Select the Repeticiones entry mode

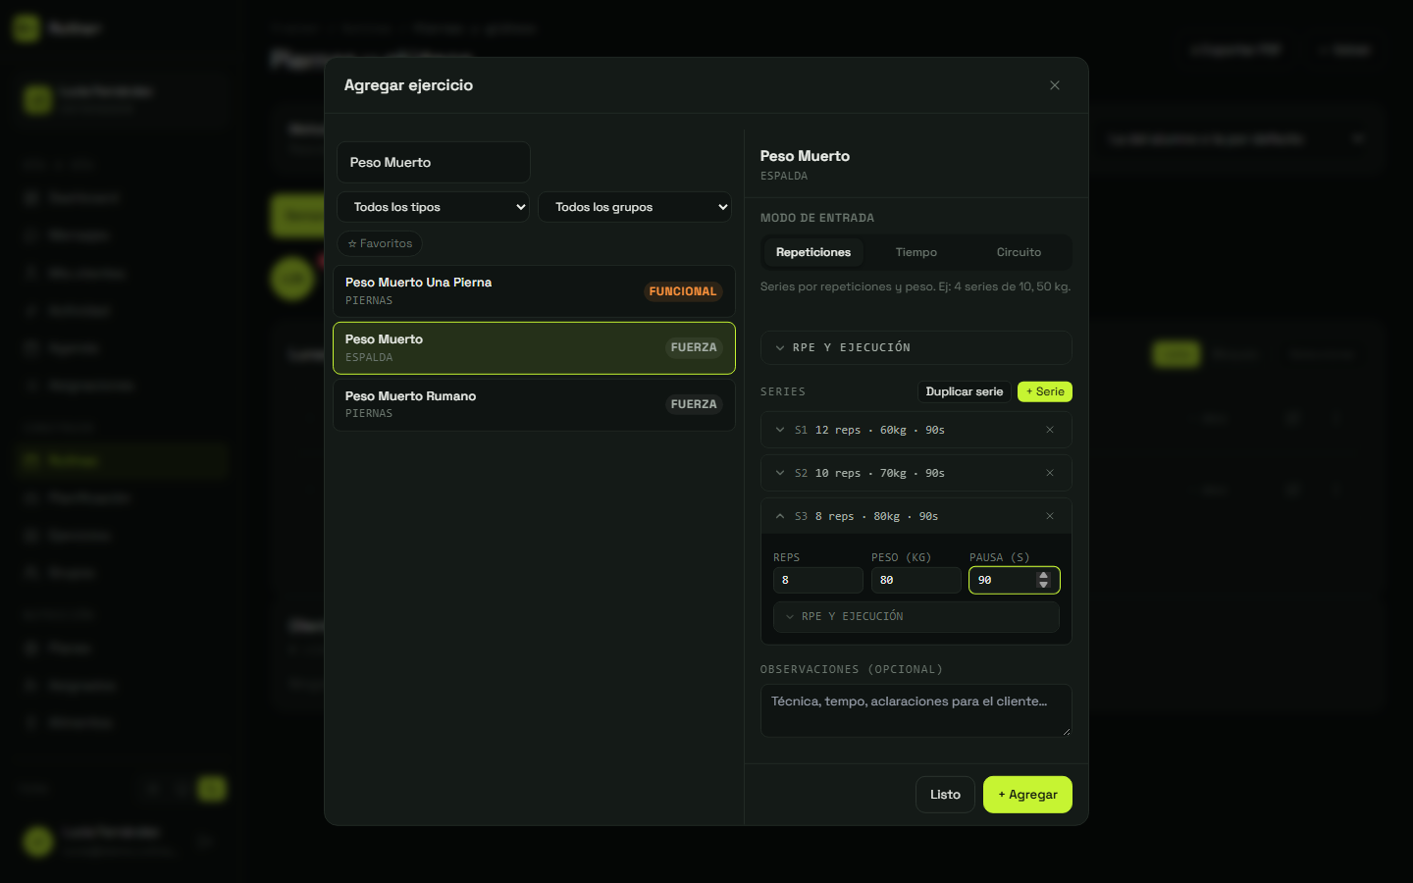(813, 252)
